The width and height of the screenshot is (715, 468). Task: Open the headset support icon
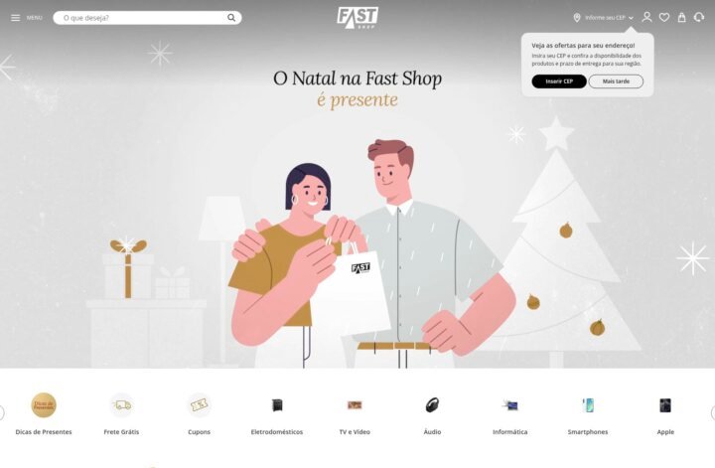point(699,17)
